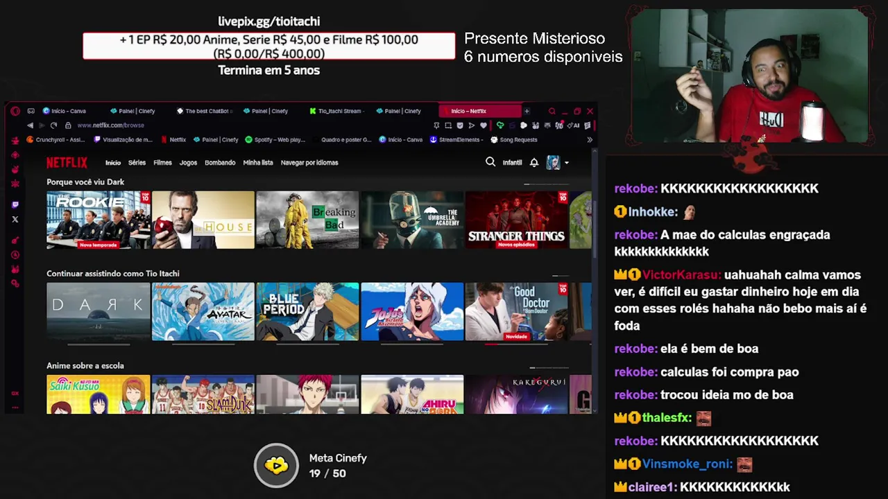Open the Opera GX main menu logo
The height and width of the screenshot is (499, 888).
[x=15, y=111]
